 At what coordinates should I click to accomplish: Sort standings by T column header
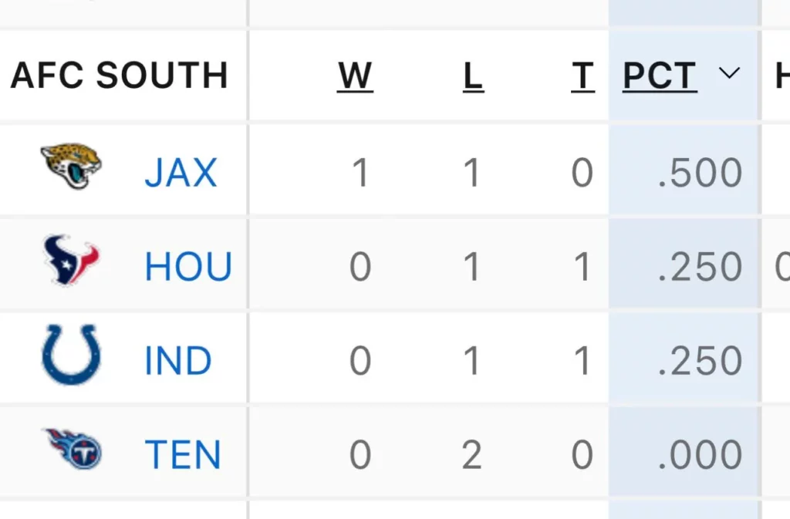[x=583, y=76]
